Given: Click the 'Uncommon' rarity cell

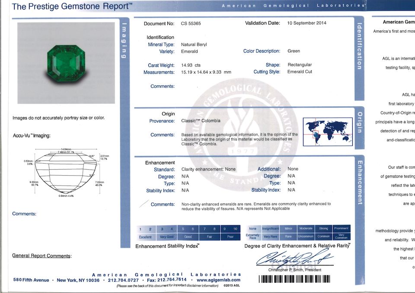Looking at the screenshot, I should (x=306, y=236).
